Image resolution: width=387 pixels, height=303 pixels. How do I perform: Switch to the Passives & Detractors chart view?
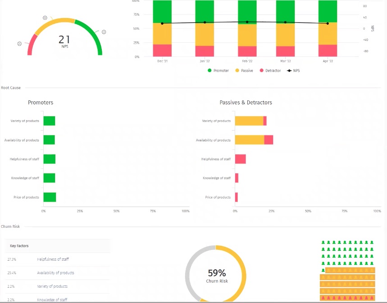click(x=246, y=102)
